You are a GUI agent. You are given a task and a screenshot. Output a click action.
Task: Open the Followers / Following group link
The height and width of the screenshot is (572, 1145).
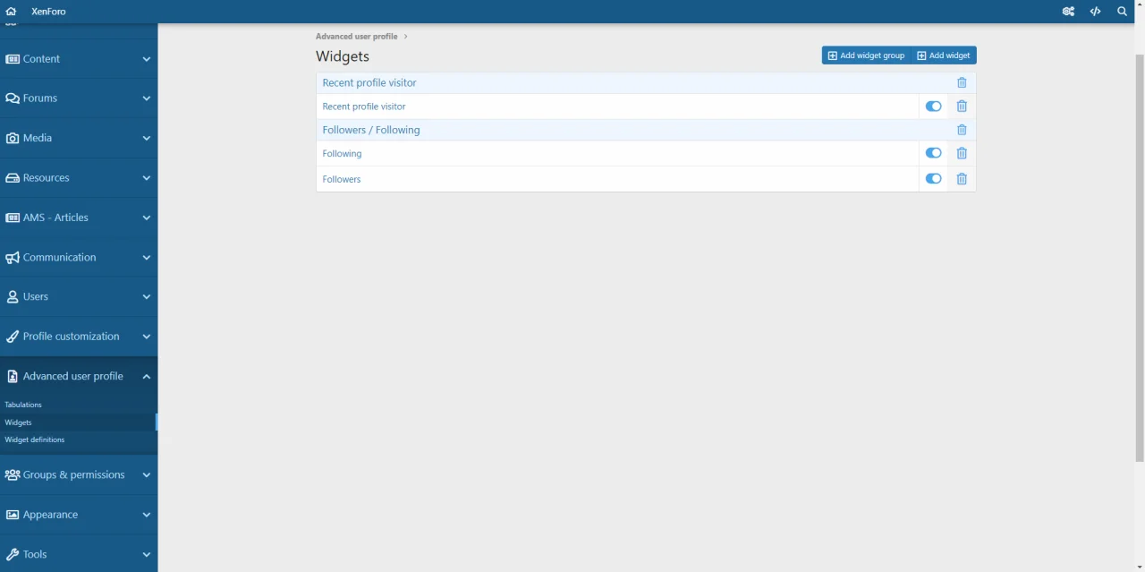(x=371, y=130)
